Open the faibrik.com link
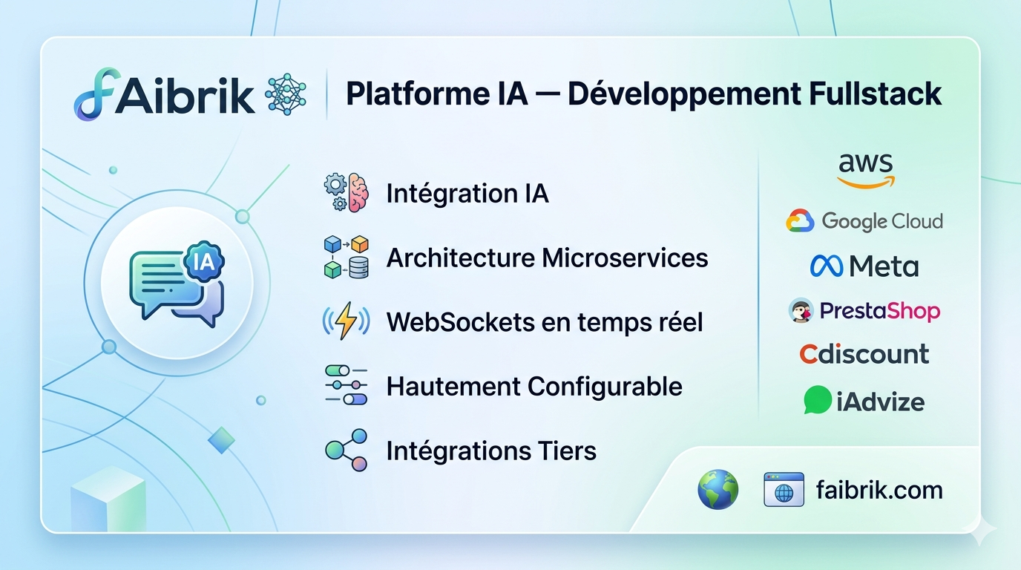This screenshot has height=570, width=1021. (x=879, y=490)
